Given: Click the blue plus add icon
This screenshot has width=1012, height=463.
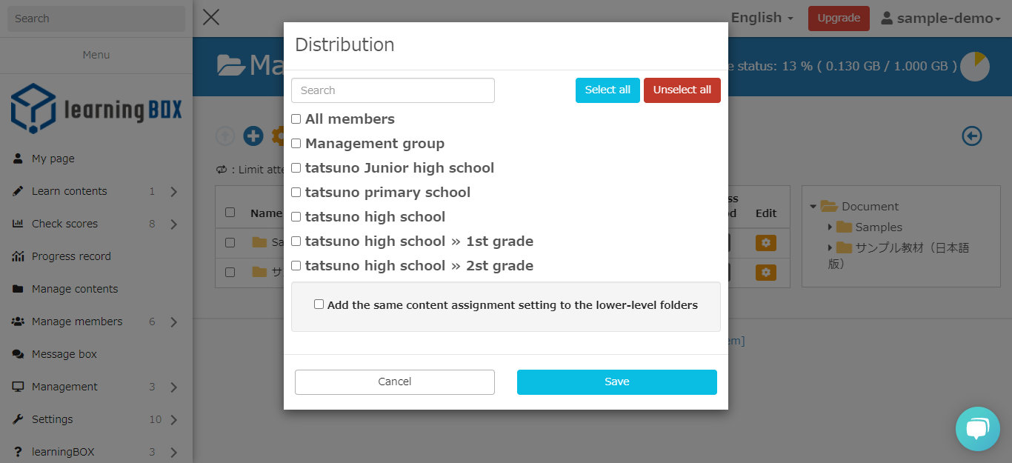Looking at the screenshot, I should 253,136.
